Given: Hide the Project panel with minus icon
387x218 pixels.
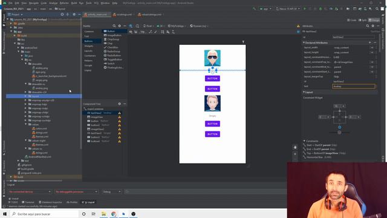Looking at the screenshot, I should (x=79, y=15).
